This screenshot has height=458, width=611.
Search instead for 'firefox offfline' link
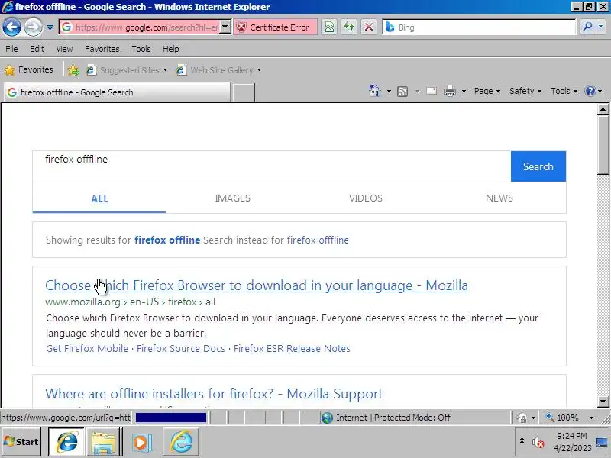318,240
